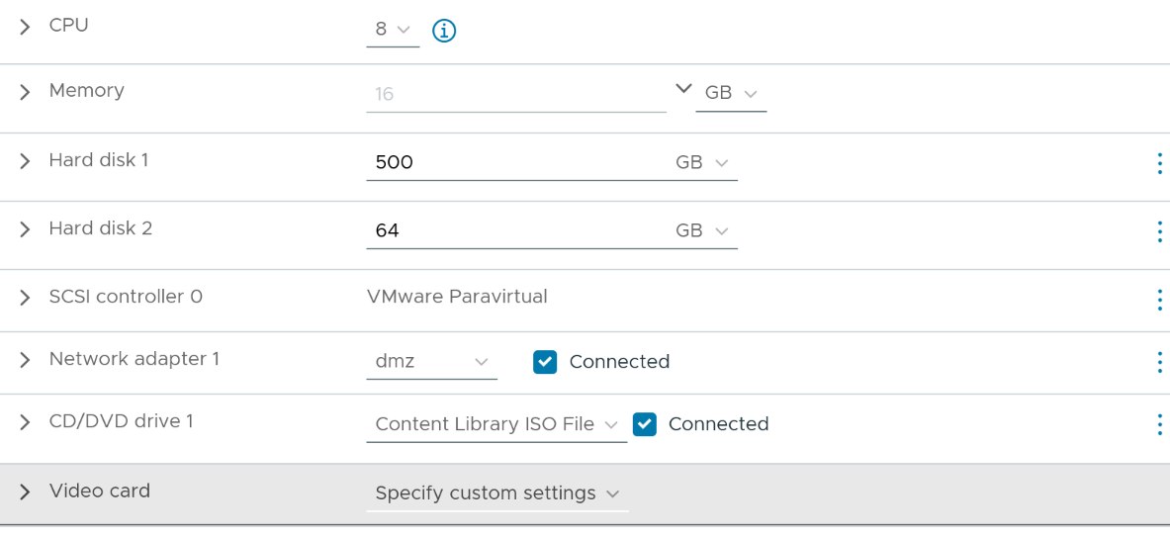Open Video card Specify custom settings dropdown

coord(496,492)
